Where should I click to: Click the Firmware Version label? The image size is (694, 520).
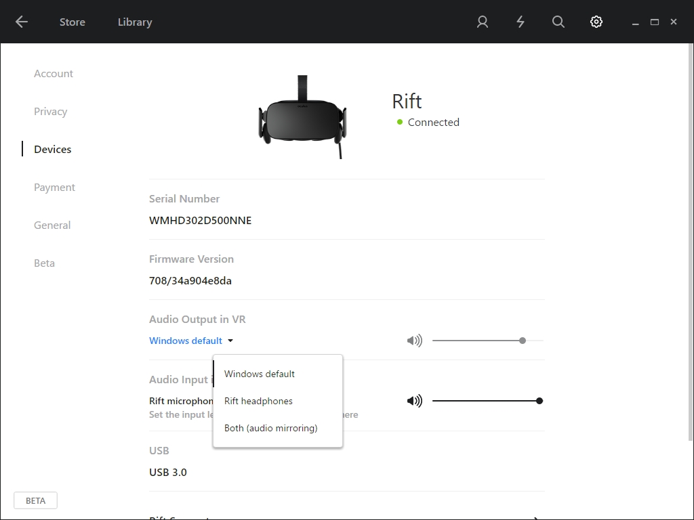coord(191,259)
